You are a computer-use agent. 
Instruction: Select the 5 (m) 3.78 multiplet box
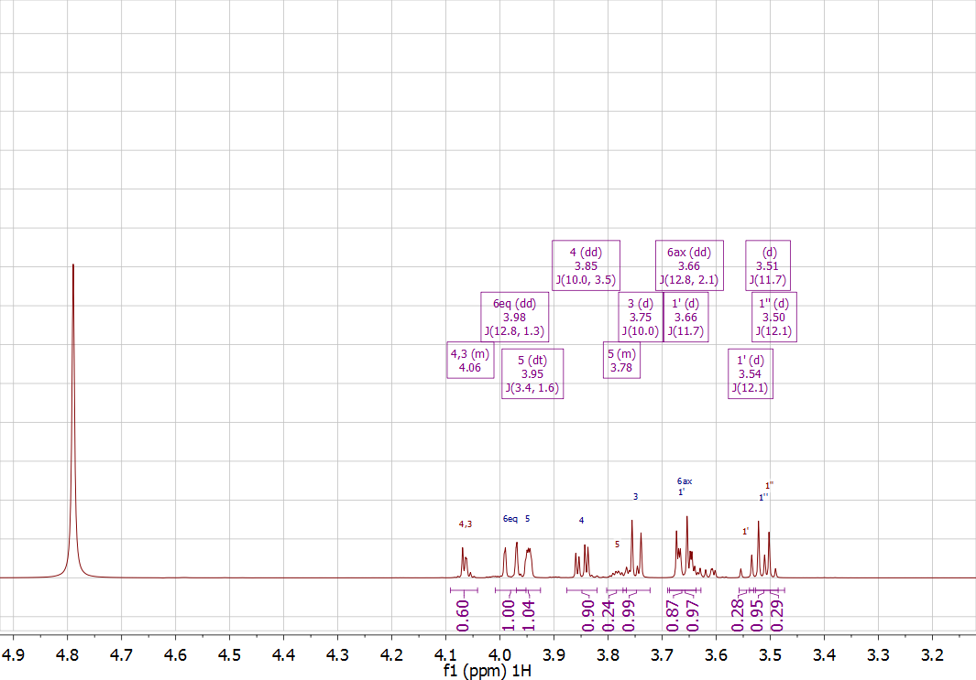pos(621,361)
